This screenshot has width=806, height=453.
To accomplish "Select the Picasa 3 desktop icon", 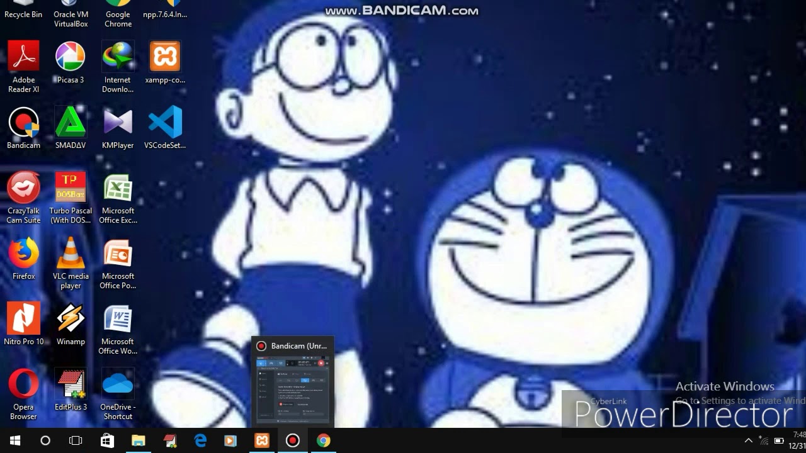I will pyautogui.click(x=71, y=63).
